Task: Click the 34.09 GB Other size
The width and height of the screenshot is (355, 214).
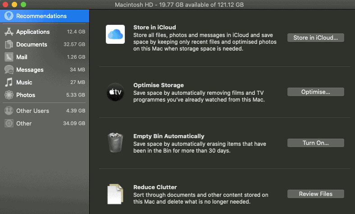Action: pos(74,123)
